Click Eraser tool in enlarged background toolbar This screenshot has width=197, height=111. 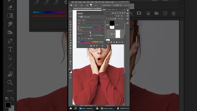coord(10,7)
